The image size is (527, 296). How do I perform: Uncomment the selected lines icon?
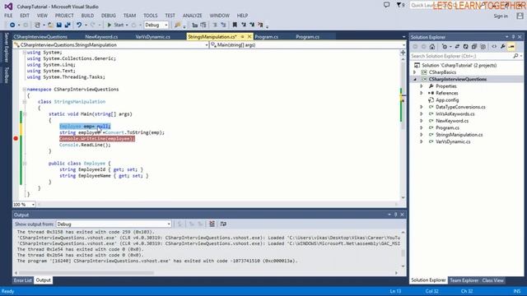pyautogui.click(x=223, y=25)
